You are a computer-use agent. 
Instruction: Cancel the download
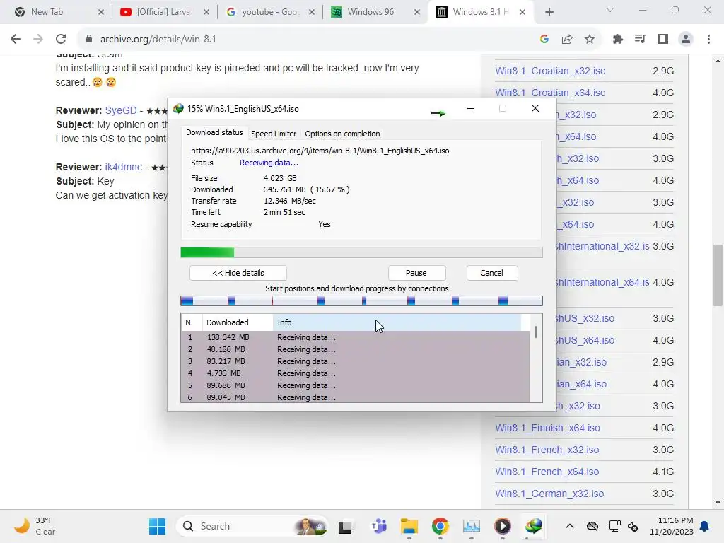pyautogui.click(x=491, y=273)
